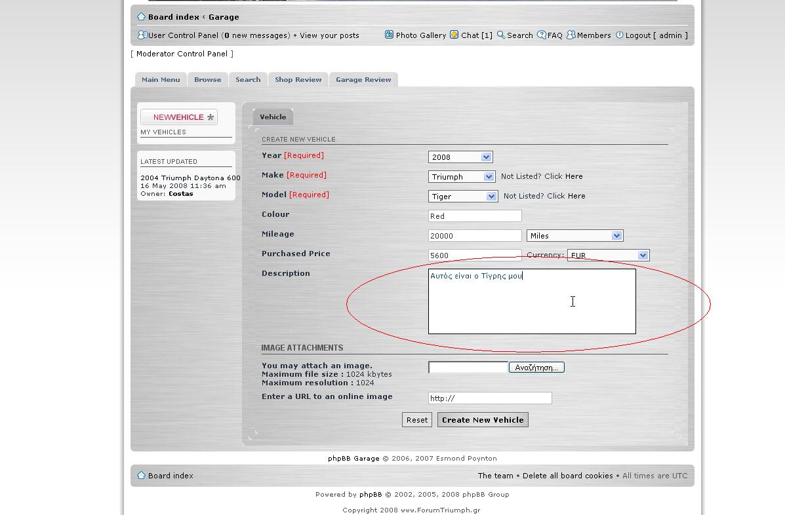Open the Miles unit dropdown
The width and height of the screenshot is (785, 515).
pos(616,236)
